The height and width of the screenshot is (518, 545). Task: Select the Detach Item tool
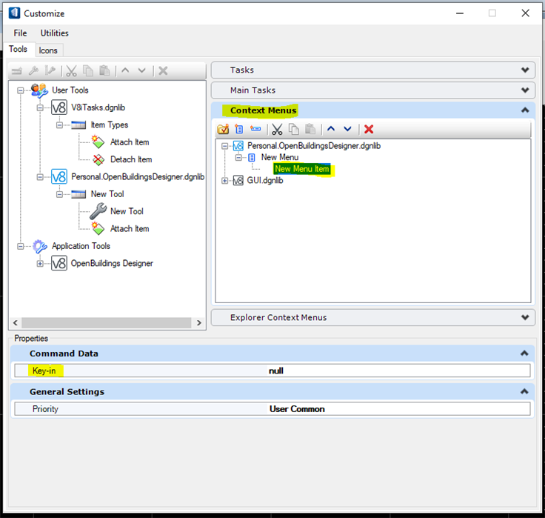click(x=131, y=159)
